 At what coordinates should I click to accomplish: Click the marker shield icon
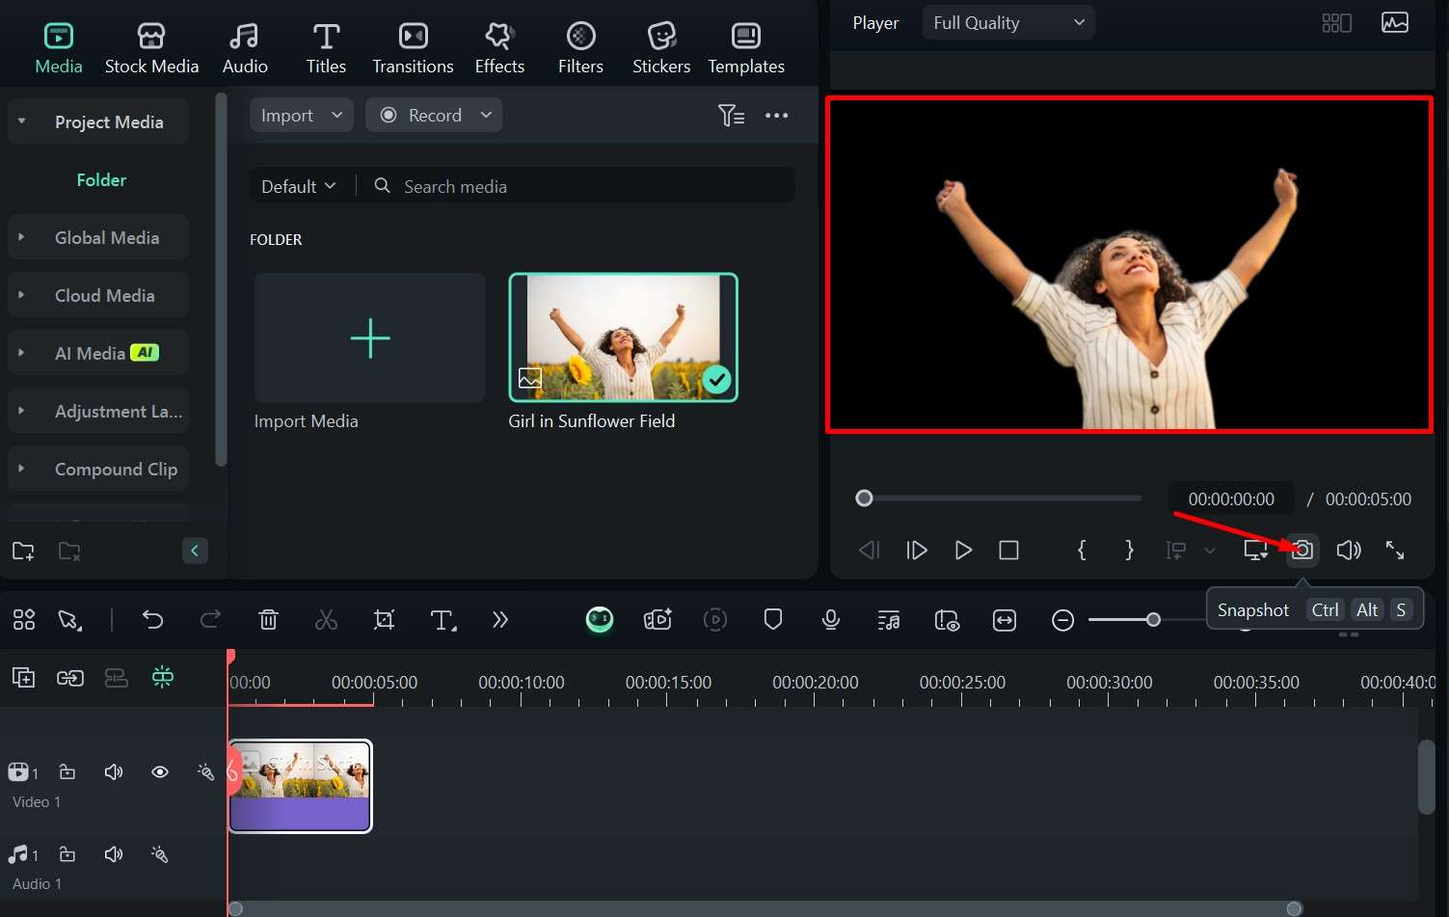click(x=772, y=620)
